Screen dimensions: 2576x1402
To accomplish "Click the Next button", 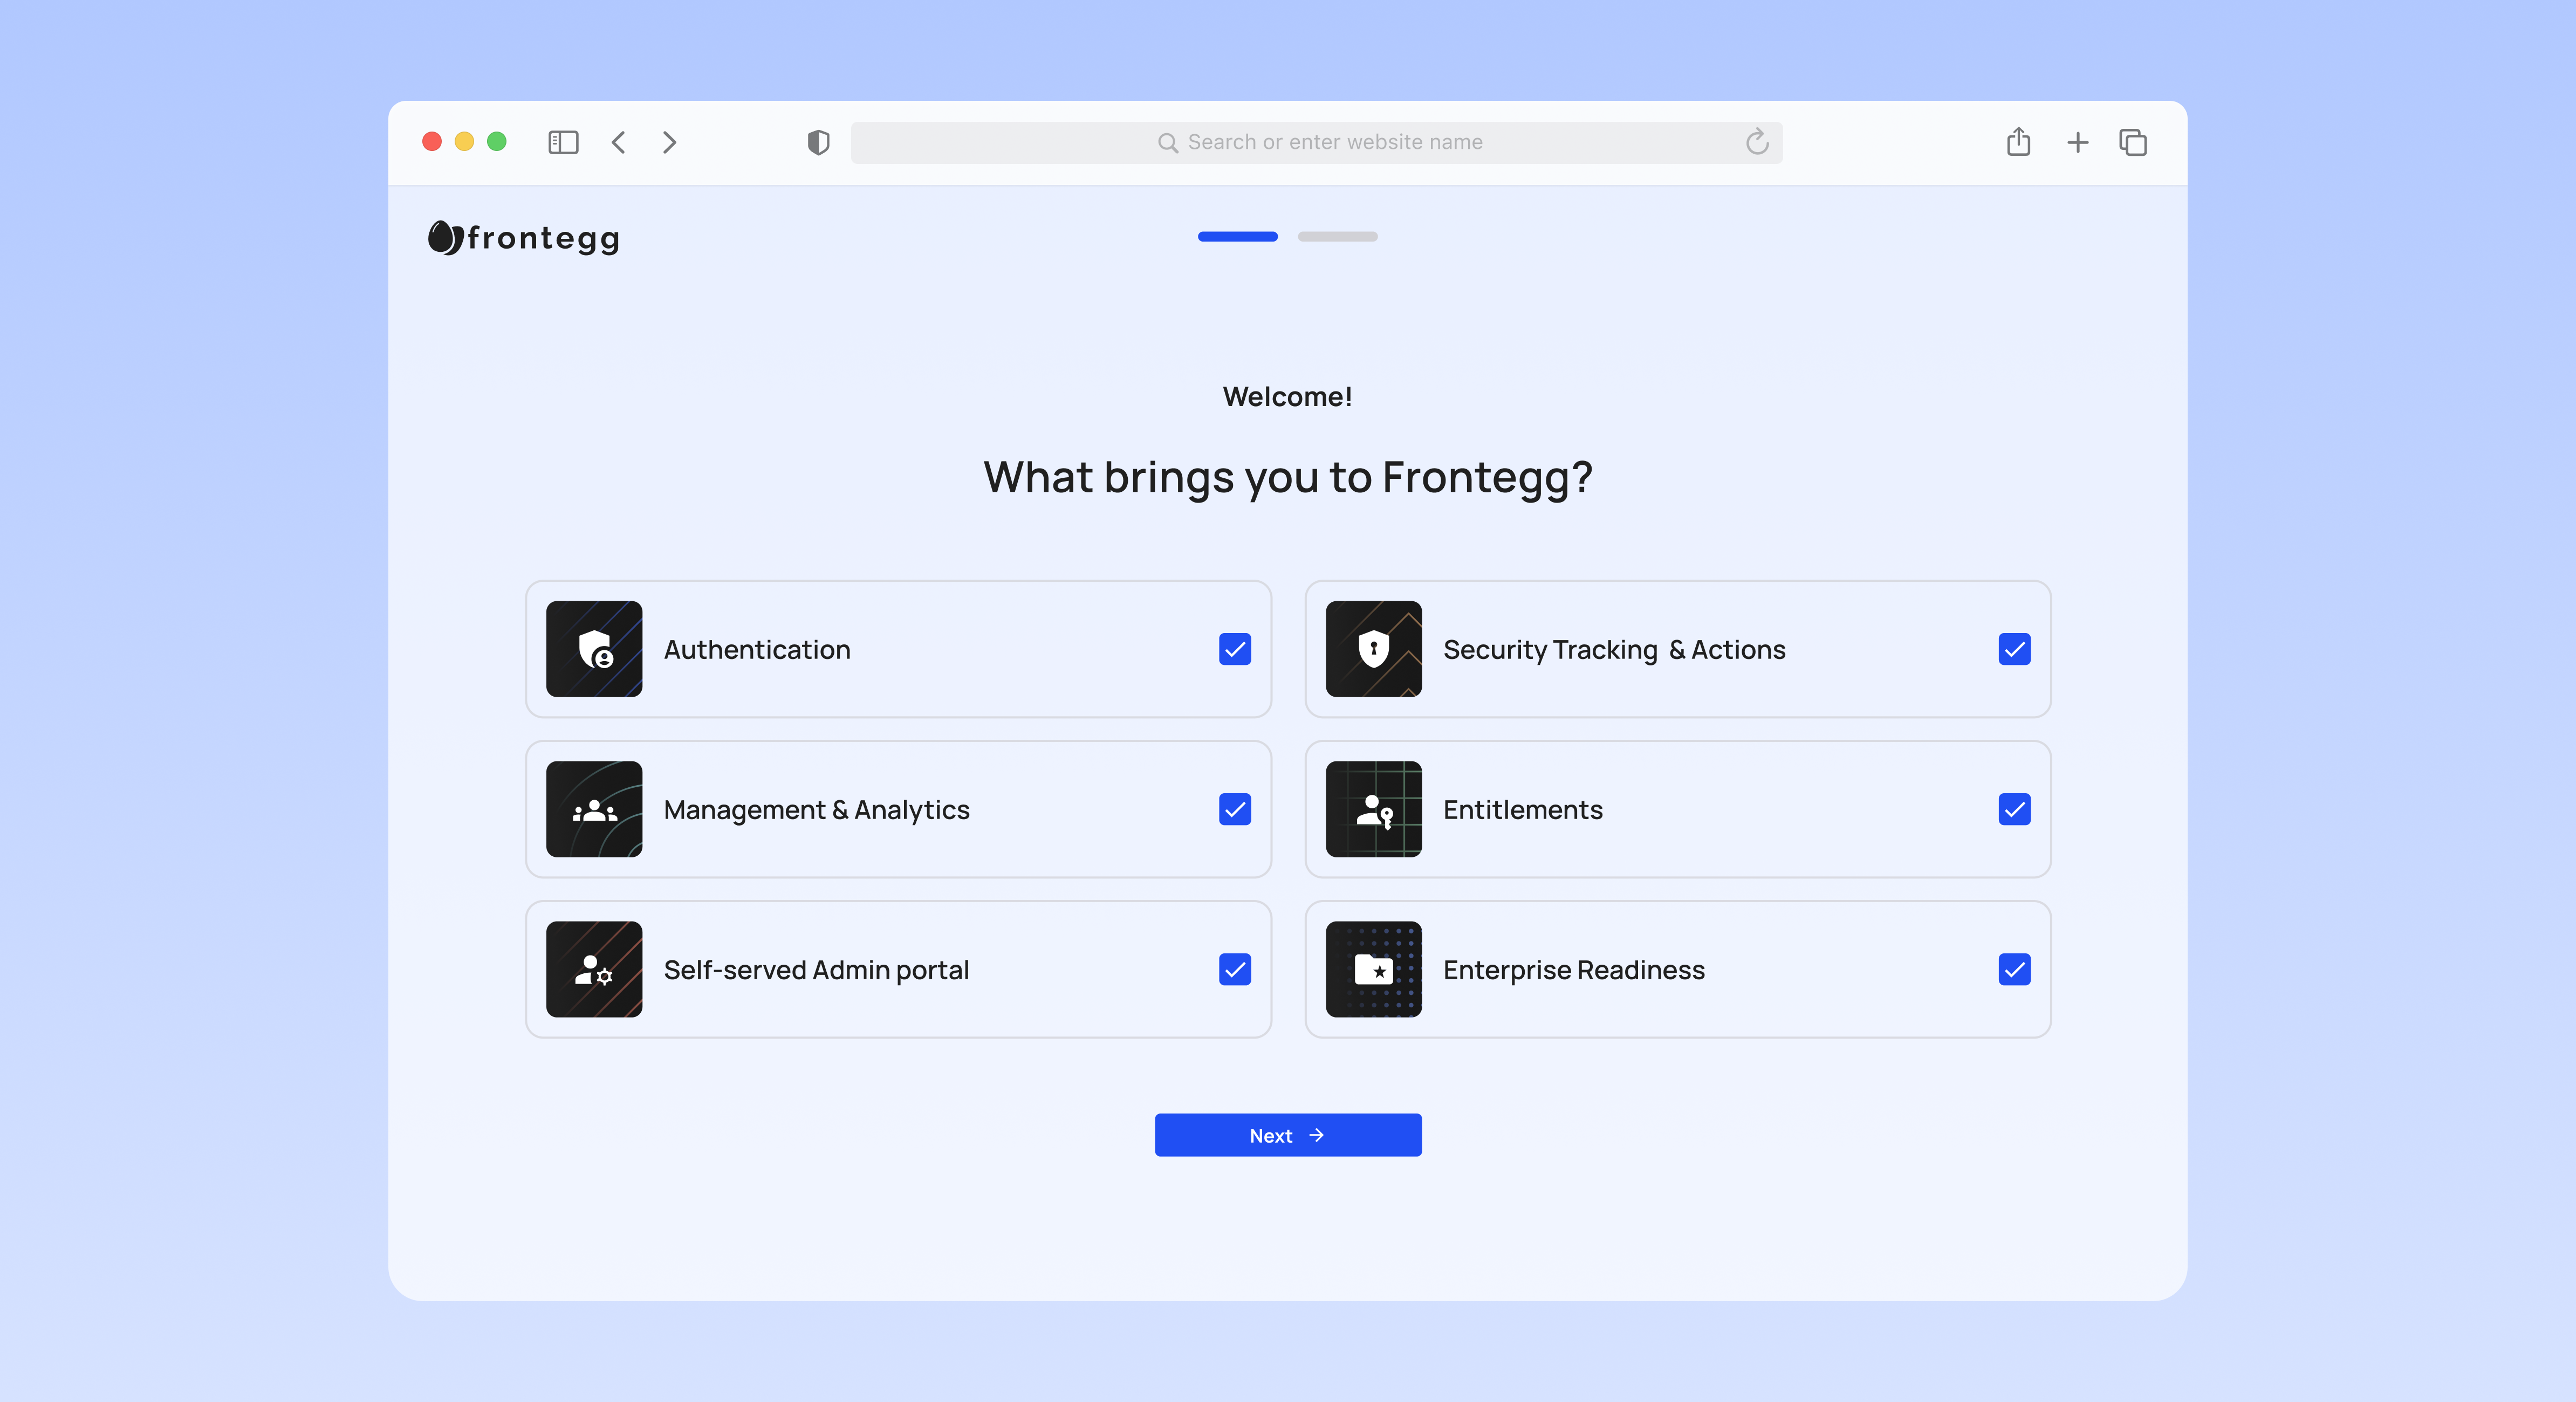I will pos(1287,1135).
